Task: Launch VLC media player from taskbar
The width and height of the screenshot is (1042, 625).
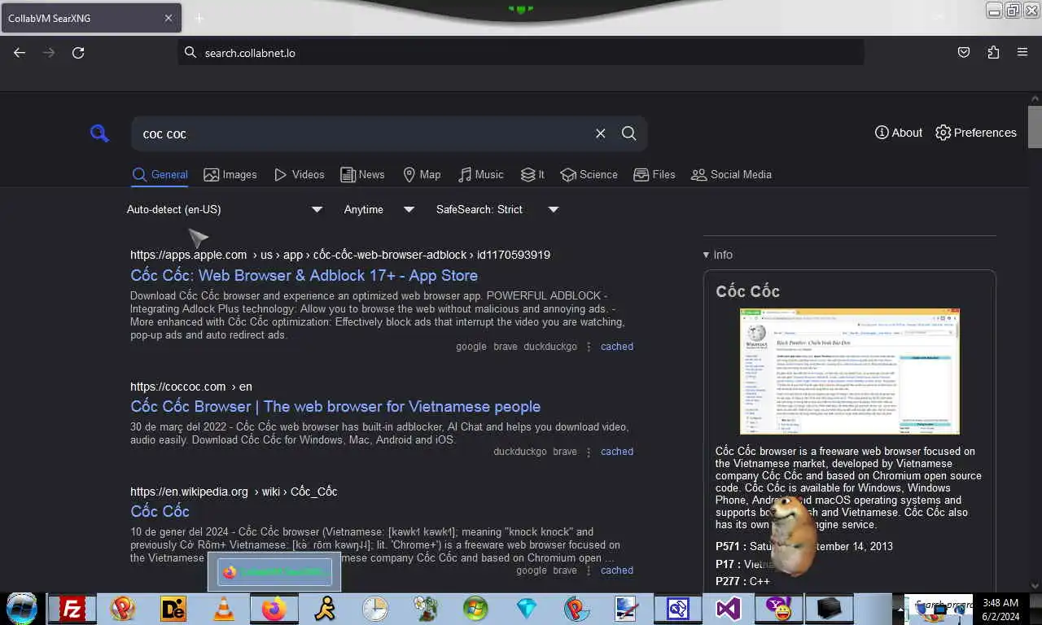Action: point(223,609)
